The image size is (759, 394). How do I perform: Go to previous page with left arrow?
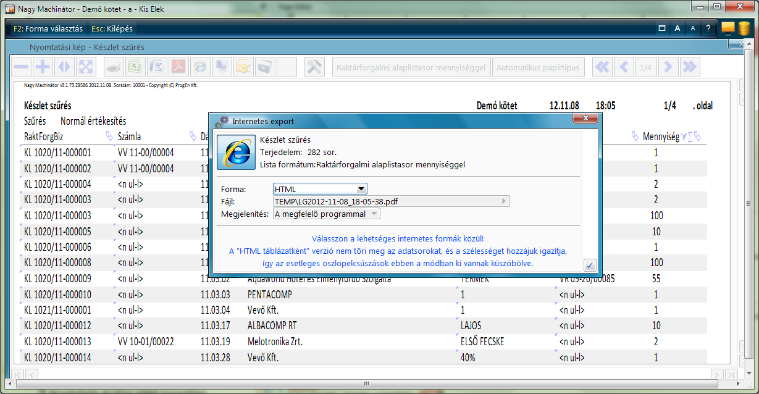coord(624,67)
